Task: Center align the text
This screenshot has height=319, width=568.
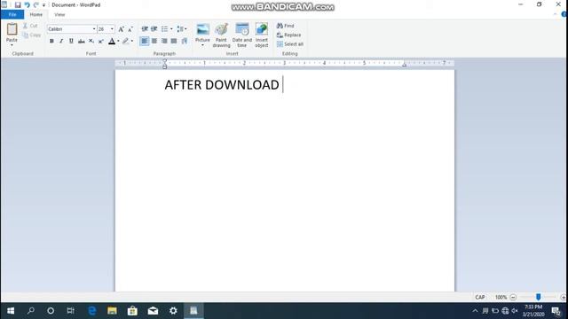Action: [154, 42]
